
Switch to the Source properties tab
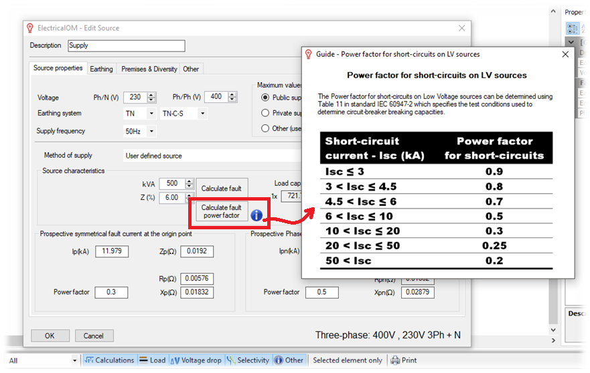click(58, 68)
